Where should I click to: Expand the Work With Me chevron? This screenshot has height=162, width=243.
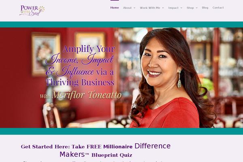coord(163,8)
